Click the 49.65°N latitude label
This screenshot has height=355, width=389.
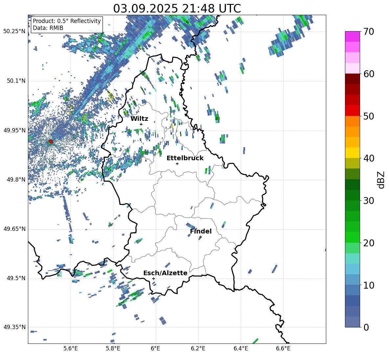(14, 229)
